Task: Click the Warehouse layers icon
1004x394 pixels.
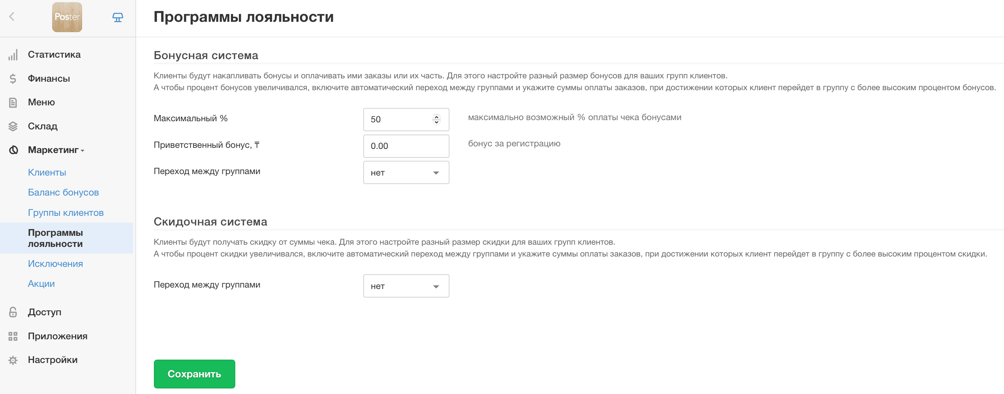Action: click(13, 126)
